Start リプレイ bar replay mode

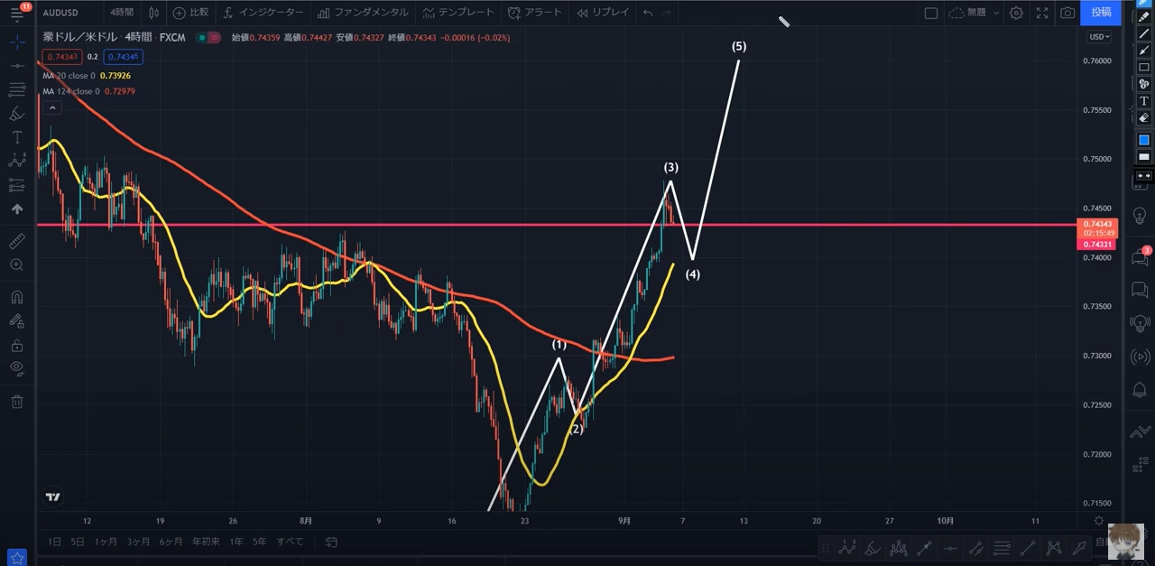[x=603, y=13]
